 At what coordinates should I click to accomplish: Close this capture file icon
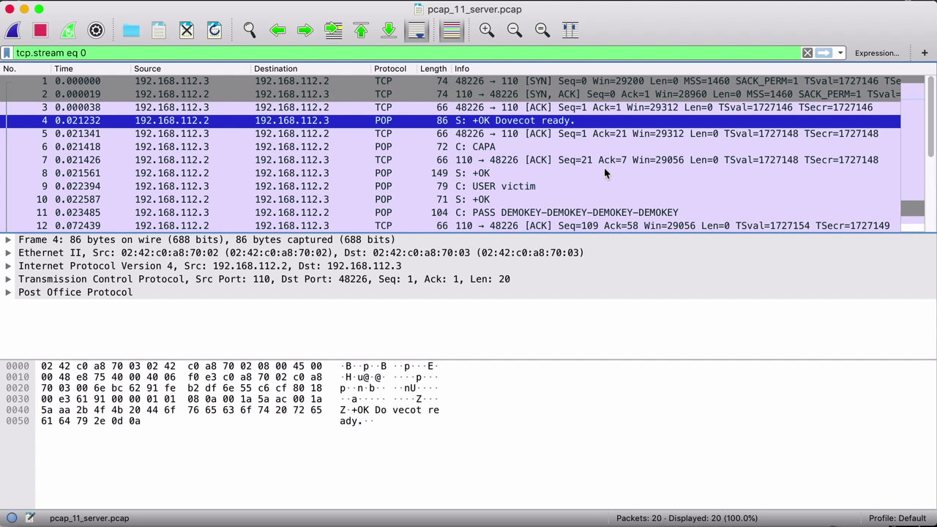point(187,30)
